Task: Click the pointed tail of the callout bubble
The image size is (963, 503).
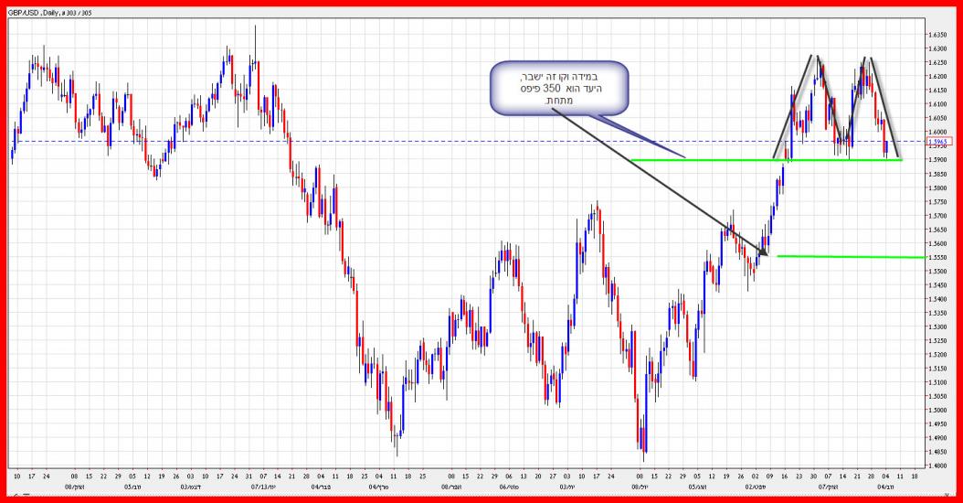Action: click(640, 135)
